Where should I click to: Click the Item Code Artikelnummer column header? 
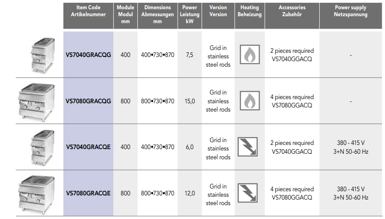[88, 11]
